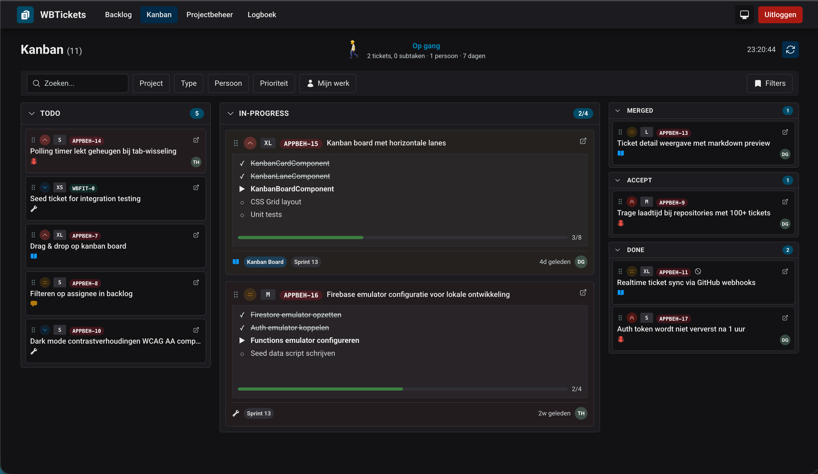
Task: Click the bug icon on the Polling timer card
Action: (x=33, y=161)
